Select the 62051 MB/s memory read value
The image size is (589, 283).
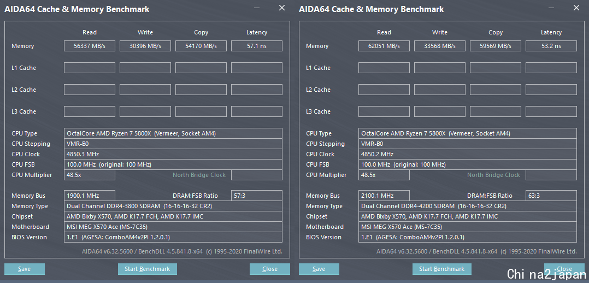click(x=384, y=46)
